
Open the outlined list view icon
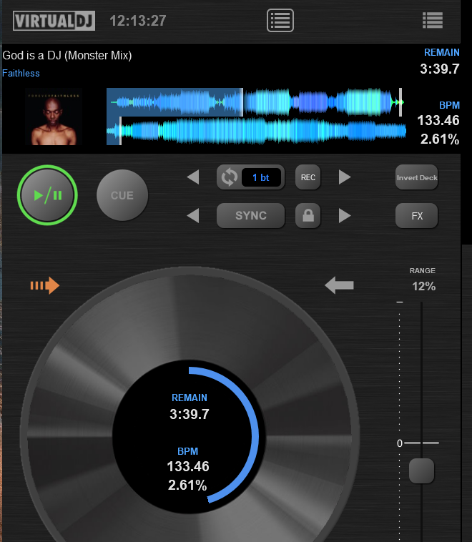coord(280,21)
